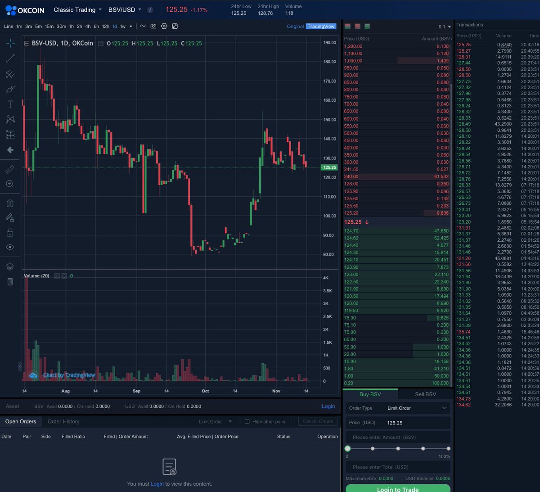Show sell orders only book view icon

click(358, 27)
